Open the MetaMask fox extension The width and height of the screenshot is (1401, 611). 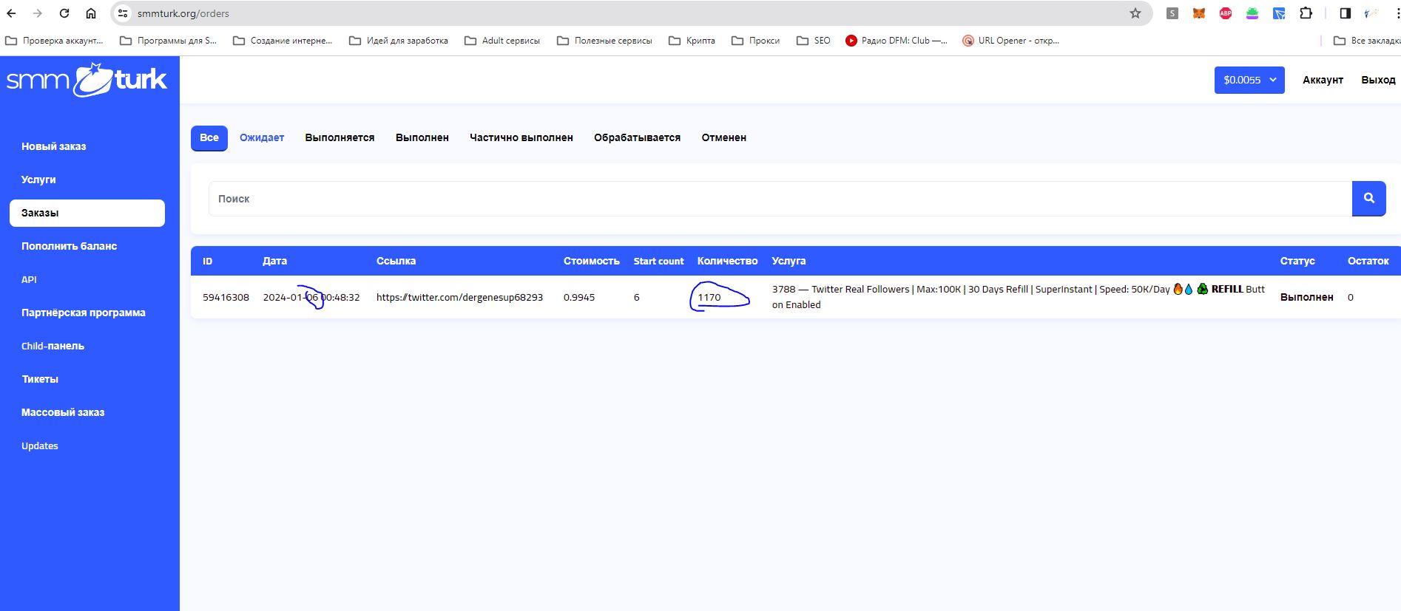tap(1199, 13)
